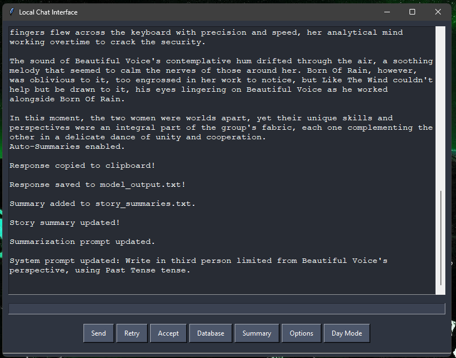The image size is (456, 358).
Task: Click the "Local Chat Interface" title bar text
Action: coord(48,12)
